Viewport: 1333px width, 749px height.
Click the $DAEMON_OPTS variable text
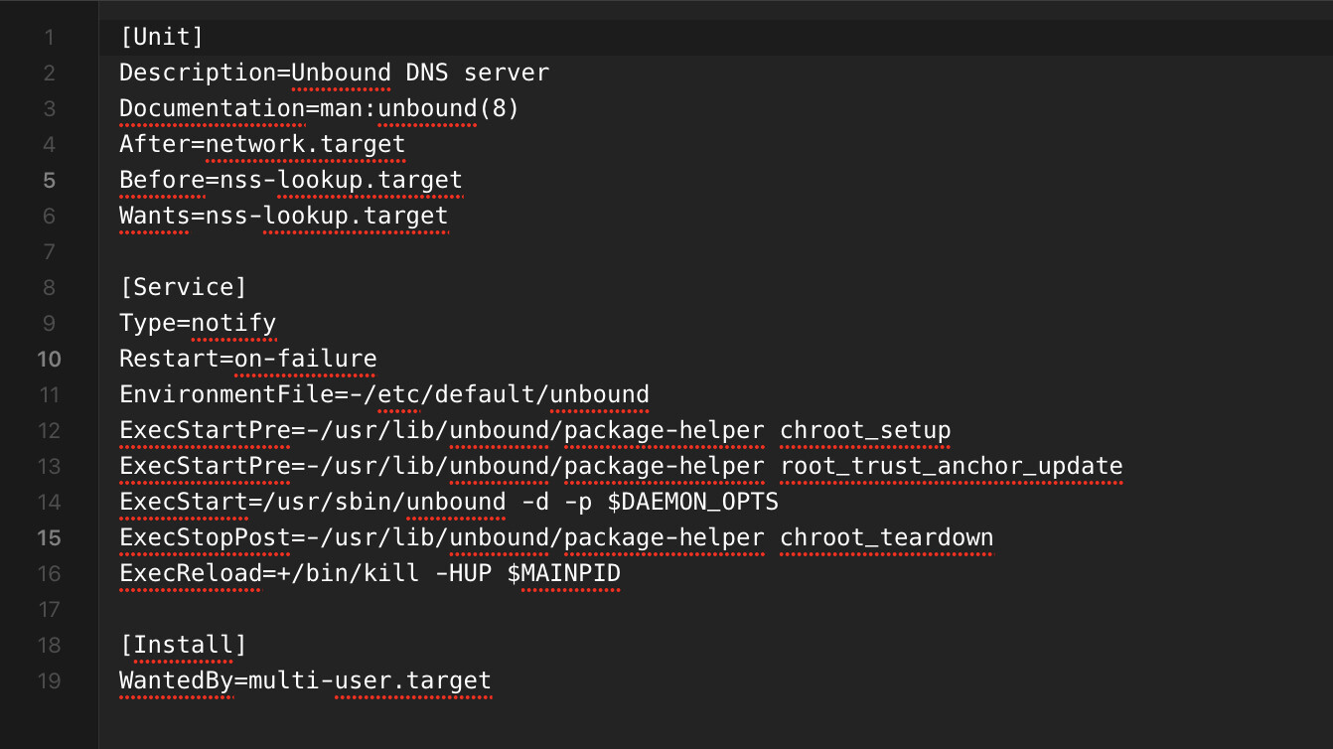693,502
